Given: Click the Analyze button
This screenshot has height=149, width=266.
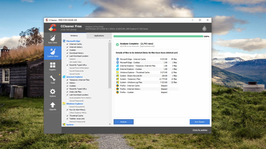Looking at the screenshot, I should tap(123, 122).
